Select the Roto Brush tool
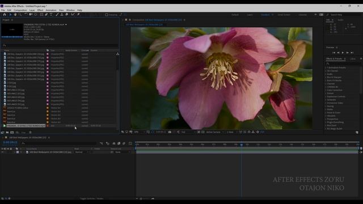The image size is (363, 204). tap(73, 14)
